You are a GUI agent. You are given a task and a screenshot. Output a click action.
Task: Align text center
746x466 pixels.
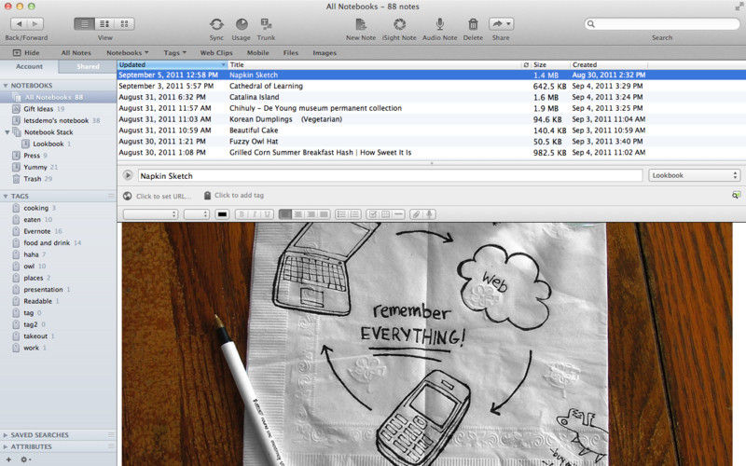point(298,214)
